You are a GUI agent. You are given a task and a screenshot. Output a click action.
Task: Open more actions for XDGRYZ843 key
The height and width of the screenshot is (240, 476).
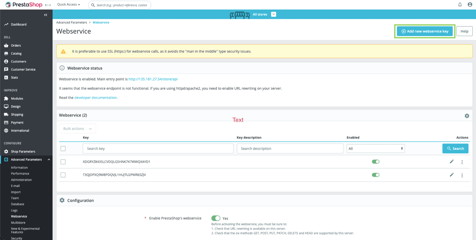[x=462, y=162]
